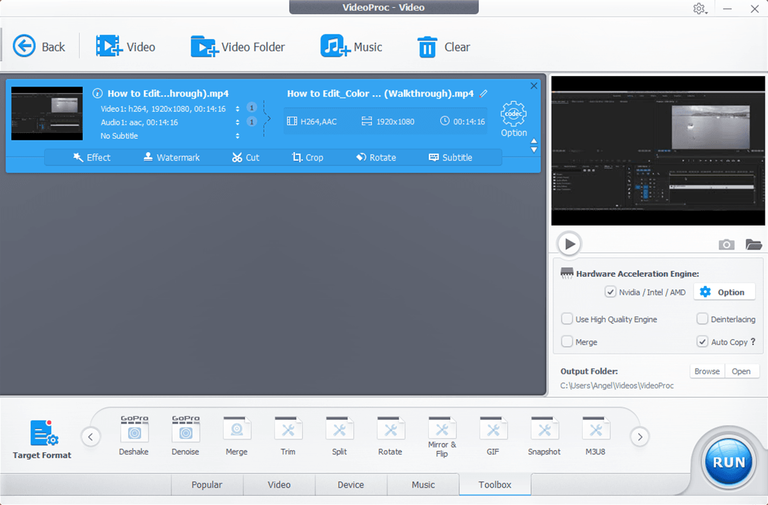Open the GIF toolbox tool
The height and width of the screenshot is (505, 768).
pos(493,430)
